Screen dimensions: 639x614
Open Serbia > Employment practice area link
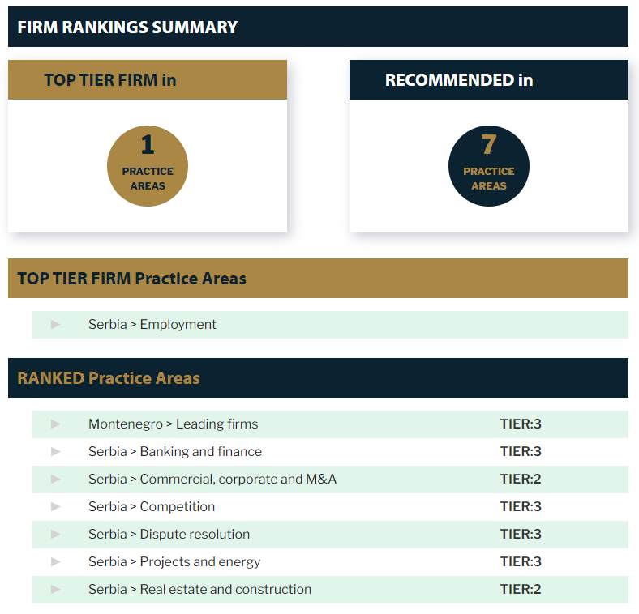152,324
